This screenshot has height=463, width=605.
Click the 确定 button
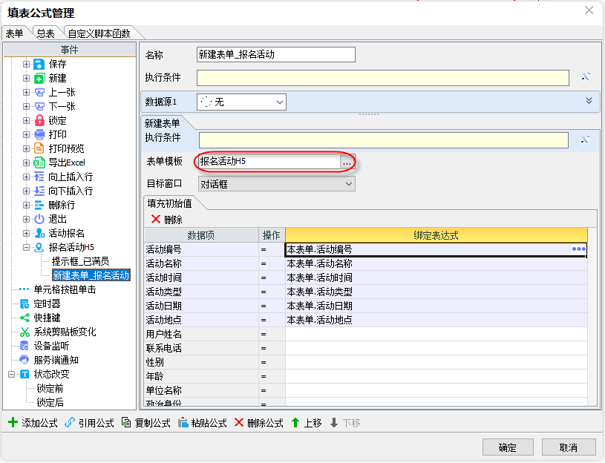coord(508,447)
